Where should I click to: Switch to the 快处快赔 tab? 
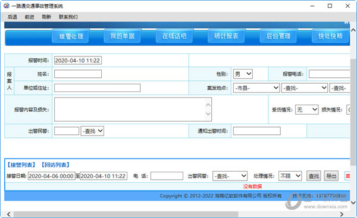click(330, 36)
